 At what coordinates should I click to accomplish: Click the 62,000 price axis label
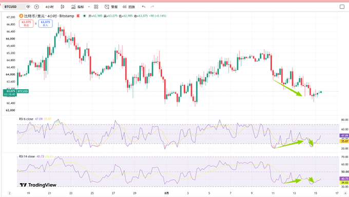point(10,110)
